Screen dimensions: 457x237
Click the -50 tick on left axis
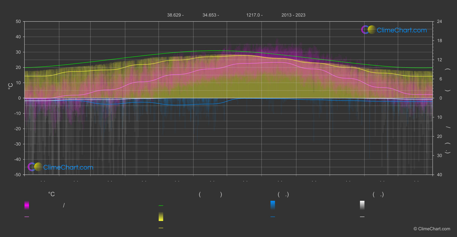click(18, 175)
